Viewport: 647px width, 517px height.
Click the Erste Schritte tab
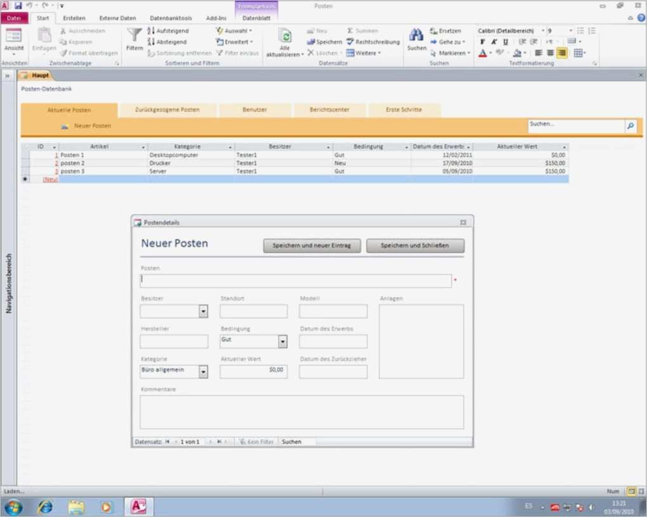coord(404,110)
